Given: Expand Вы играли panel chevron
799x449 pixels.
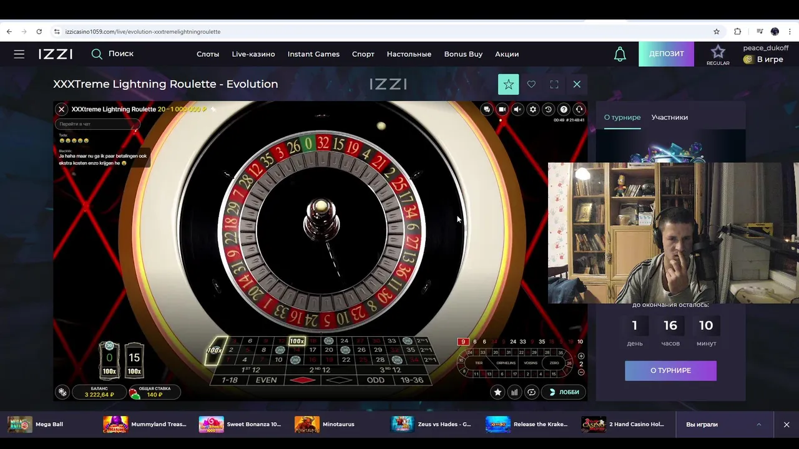Looking at the screenshot, I should point(759,425).
